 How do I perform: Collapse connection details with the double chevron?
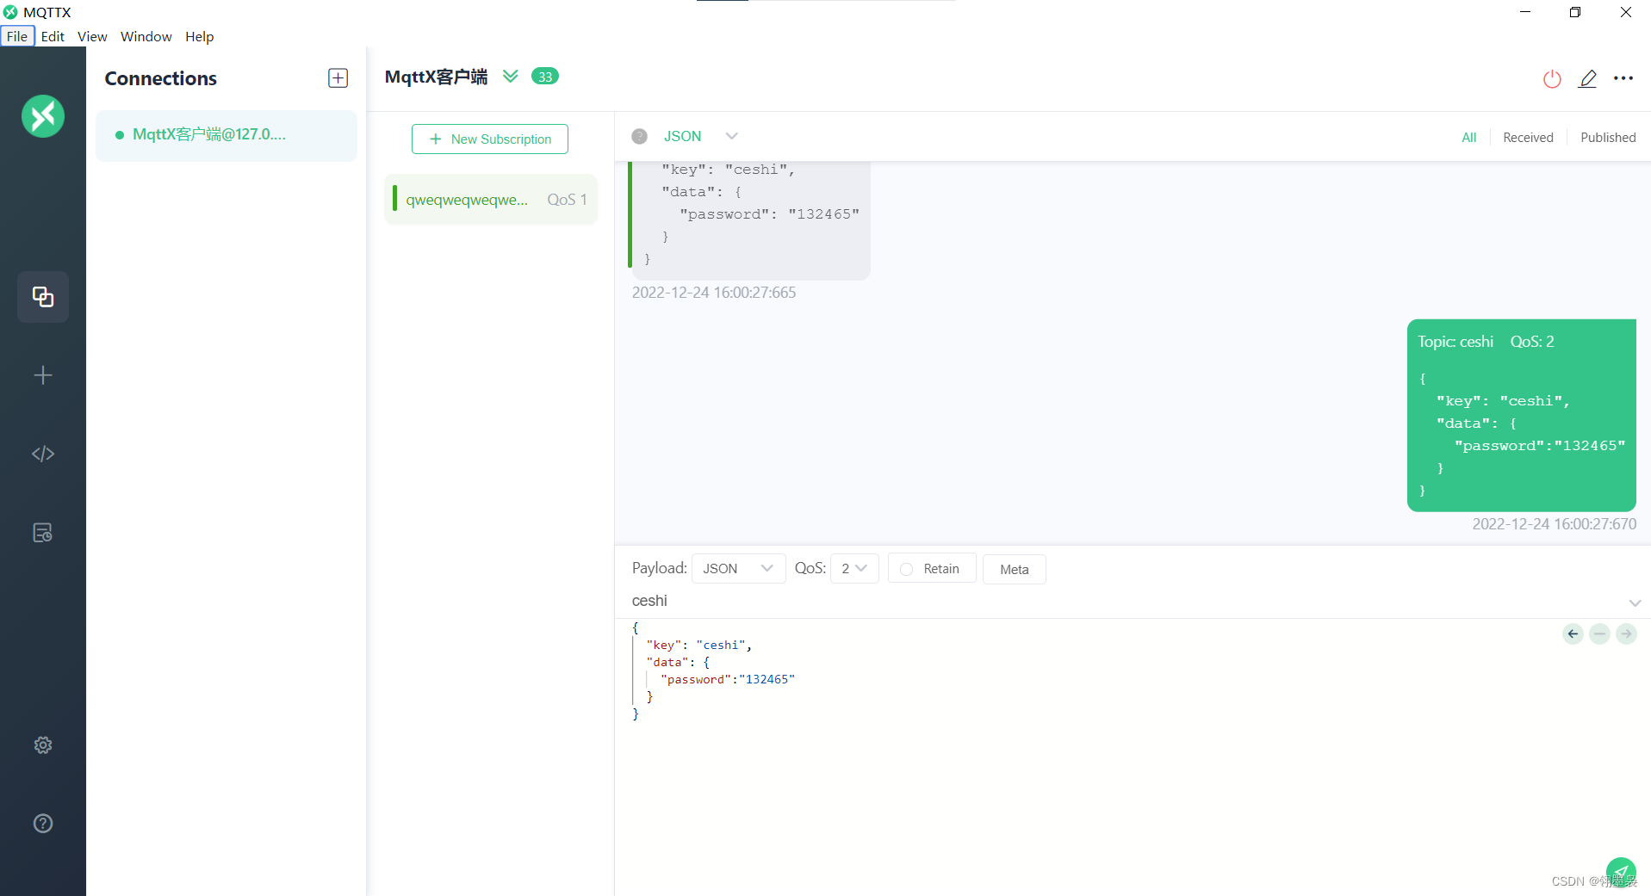[511, 76]
